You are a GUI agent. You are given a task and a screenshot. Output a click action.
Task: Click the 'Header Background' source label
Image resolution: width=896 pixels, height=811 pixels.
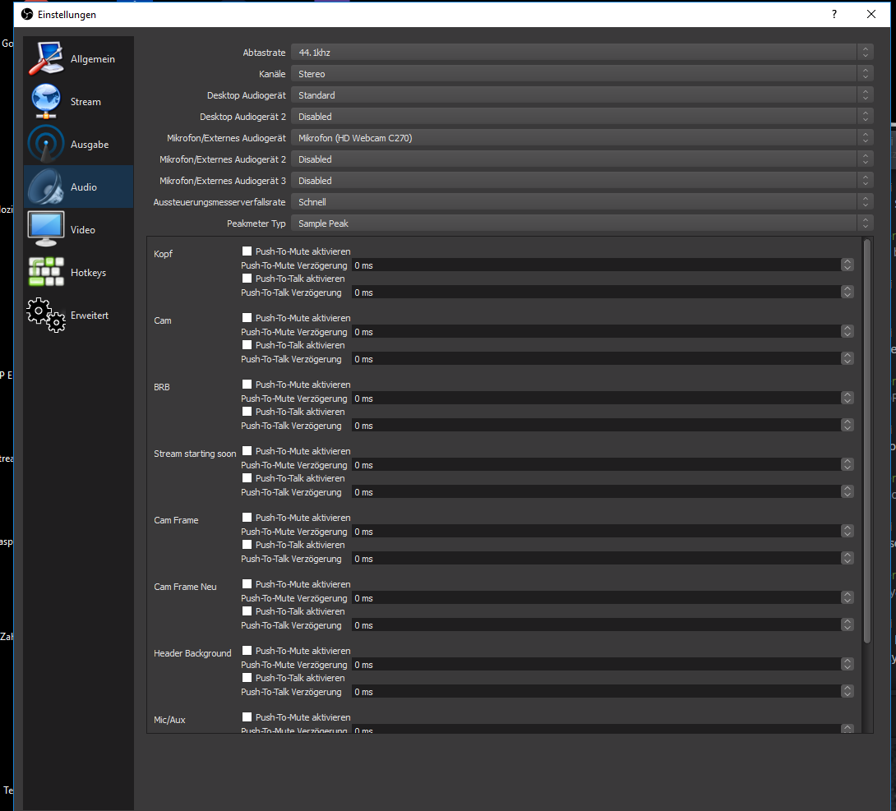point(192,652)
